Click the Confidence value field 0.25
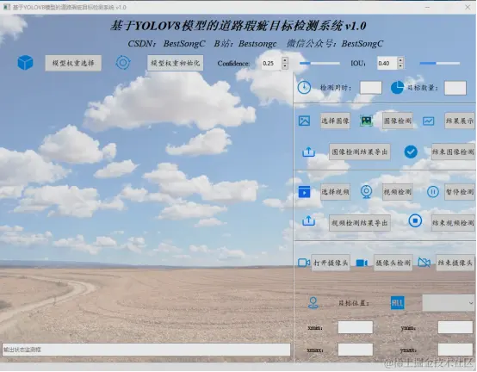 tap(271, 63)
